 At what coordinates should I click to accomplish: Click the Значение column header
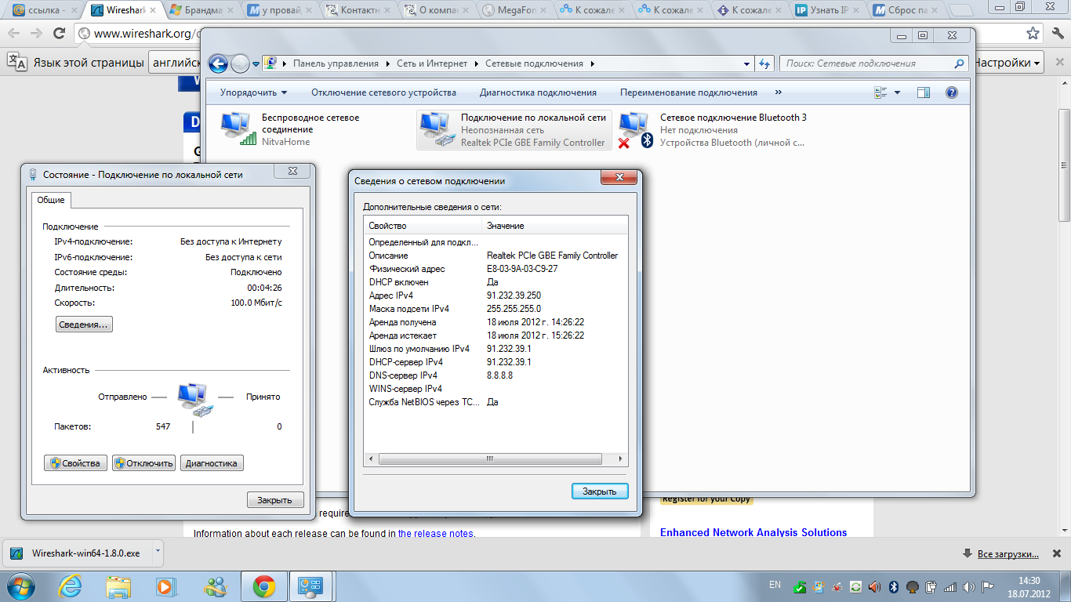pyautogui.click(x=554, y=226)
